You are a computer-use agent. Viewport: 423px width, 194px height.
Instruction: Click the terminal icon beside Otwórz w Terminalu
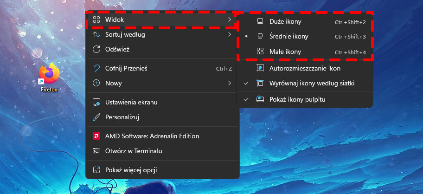pyautogui.click(x=96, y=151)
